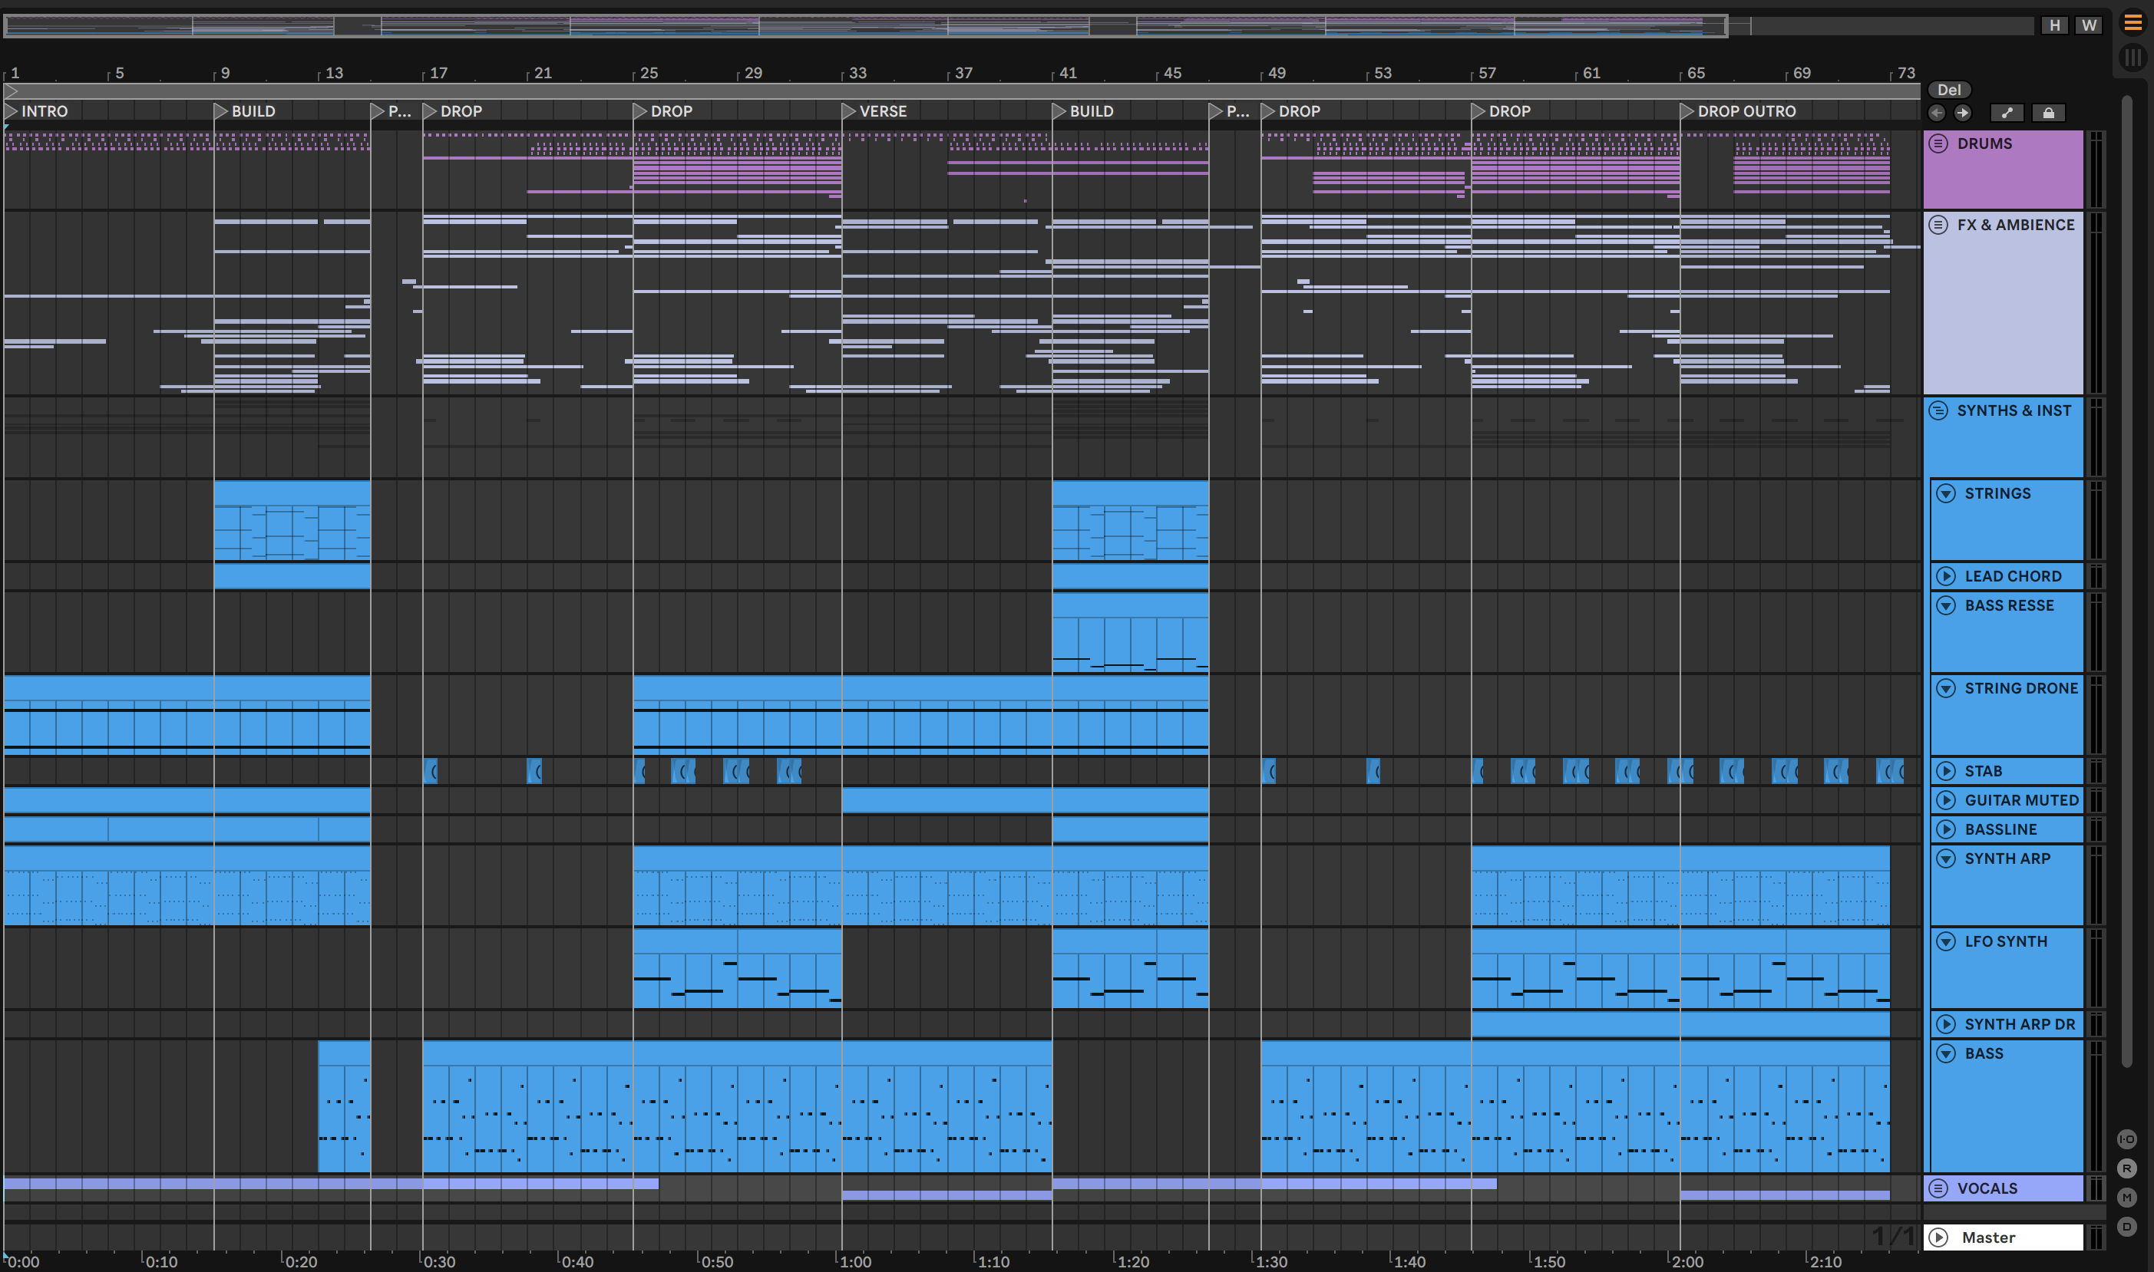Click the loop brace bar above the locators
This screenshot has height=1272, width=2154.
961,91
